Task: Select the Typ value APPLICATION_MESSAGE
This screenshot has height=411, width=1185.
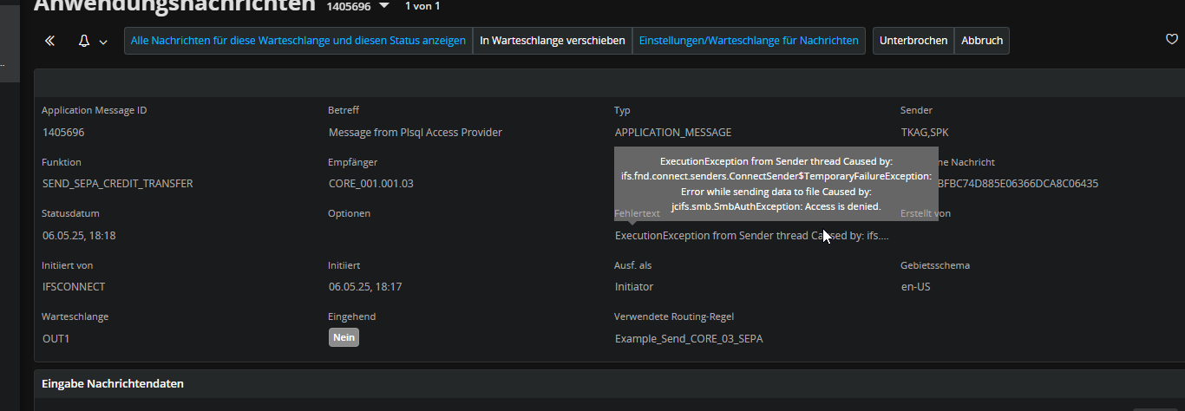Action: click(673, 133)
